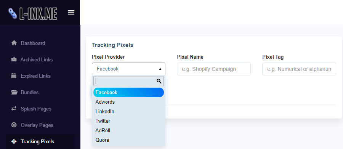Select the AdRoll provider option
Viewport: 343px width, 149px height.
pyautogui.click(x=128, y=131)
